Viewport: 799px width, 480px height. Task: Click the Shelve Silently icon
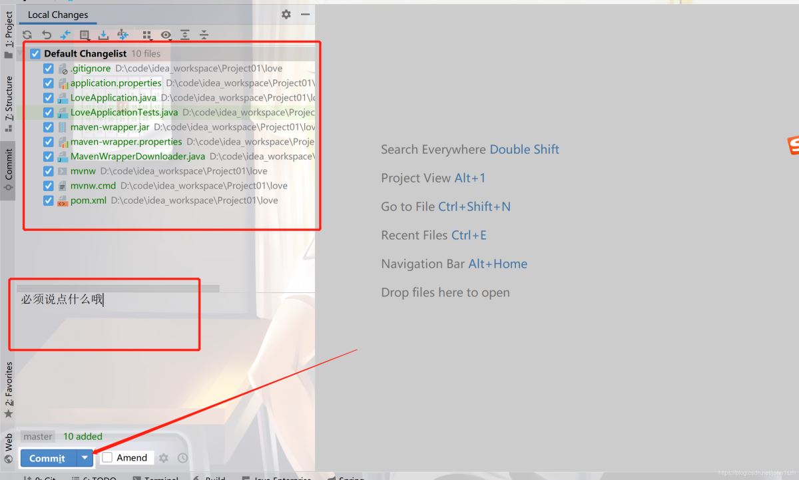104,35
